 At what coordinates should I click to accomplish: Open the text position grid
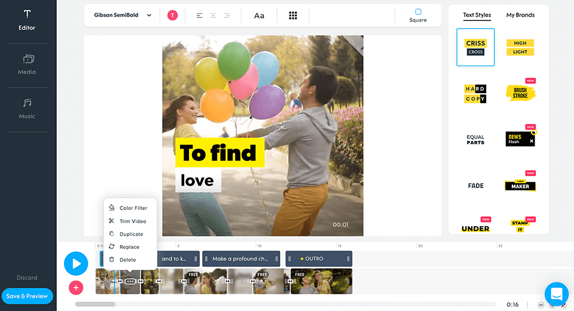click(x=293, y=16)
